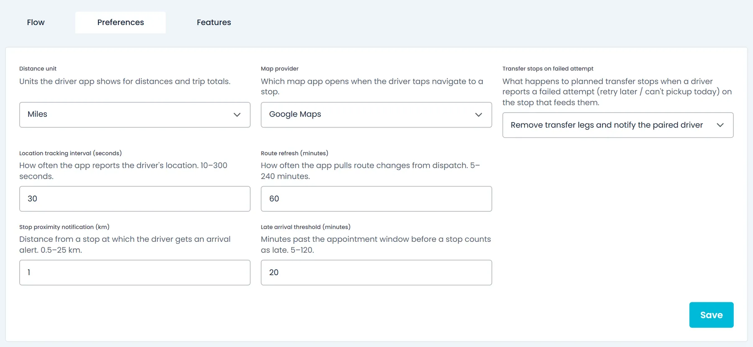
Task: Click the description 'Minutes past the appointment window'
Action: pyautogui.click(x=376, y=245)
